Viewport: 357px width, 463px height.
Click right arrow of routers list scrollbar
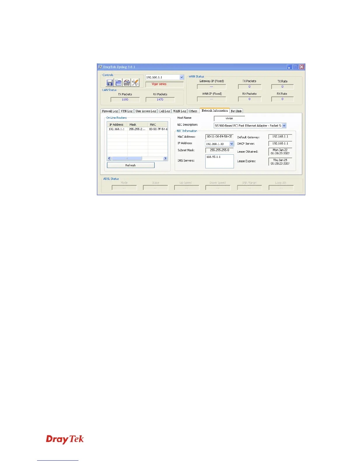[165, 158]
